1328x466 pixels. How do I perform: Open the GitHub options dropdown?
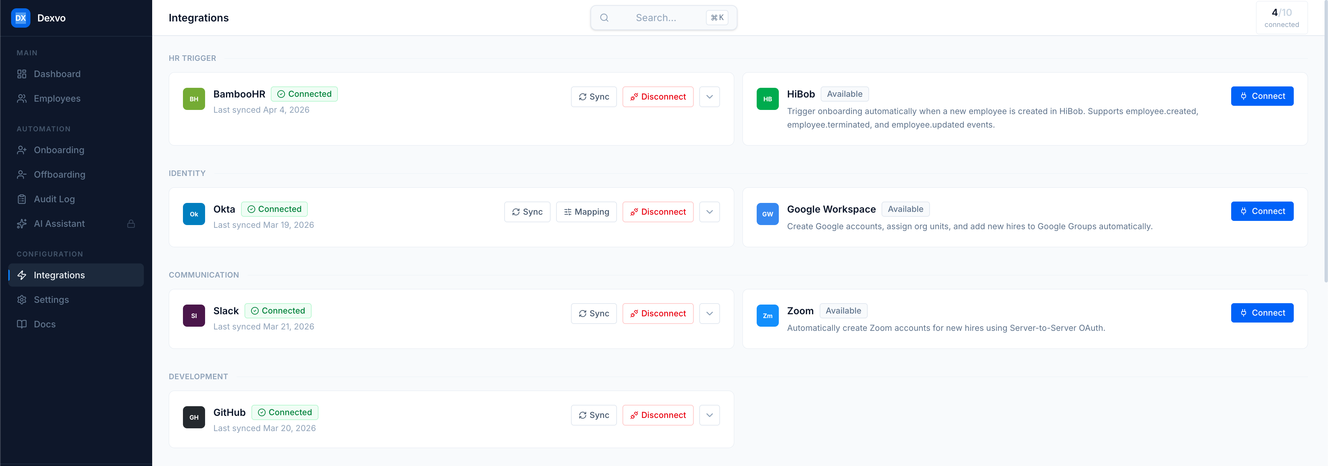(x=709, y=415)
